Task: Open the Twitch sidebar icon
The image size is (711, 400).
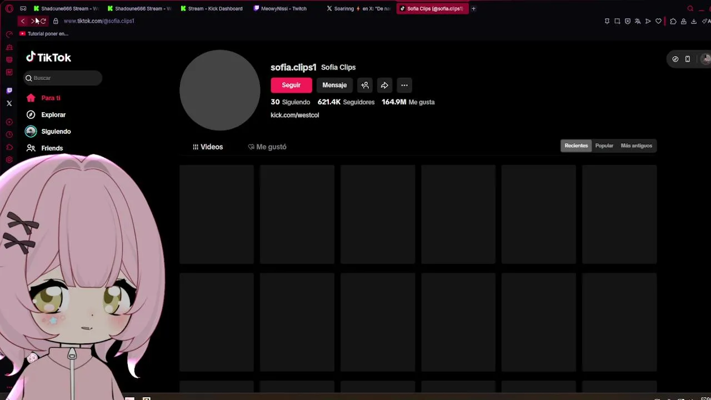Action: (x=9, y=90)
